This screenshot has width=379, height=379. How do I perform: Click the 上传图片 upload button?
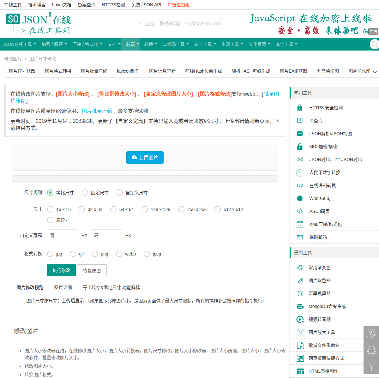145,158
